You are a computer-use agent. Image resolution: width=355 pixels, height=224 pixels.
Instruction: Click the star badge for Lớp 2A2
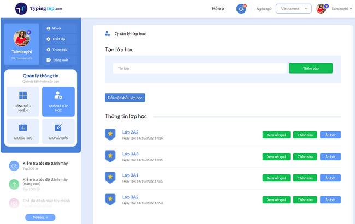(x=110, y=134)
